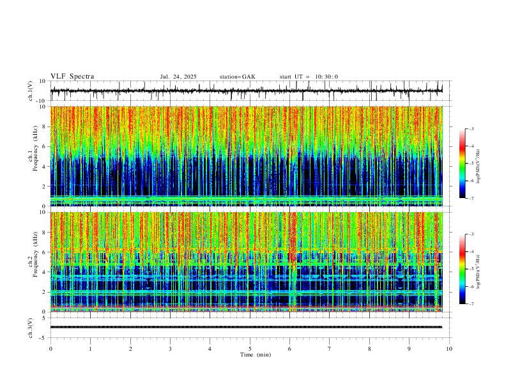Click the "1" tick on the time axis
The width and height of the screenshot is (506, 391).
point(90,349)
